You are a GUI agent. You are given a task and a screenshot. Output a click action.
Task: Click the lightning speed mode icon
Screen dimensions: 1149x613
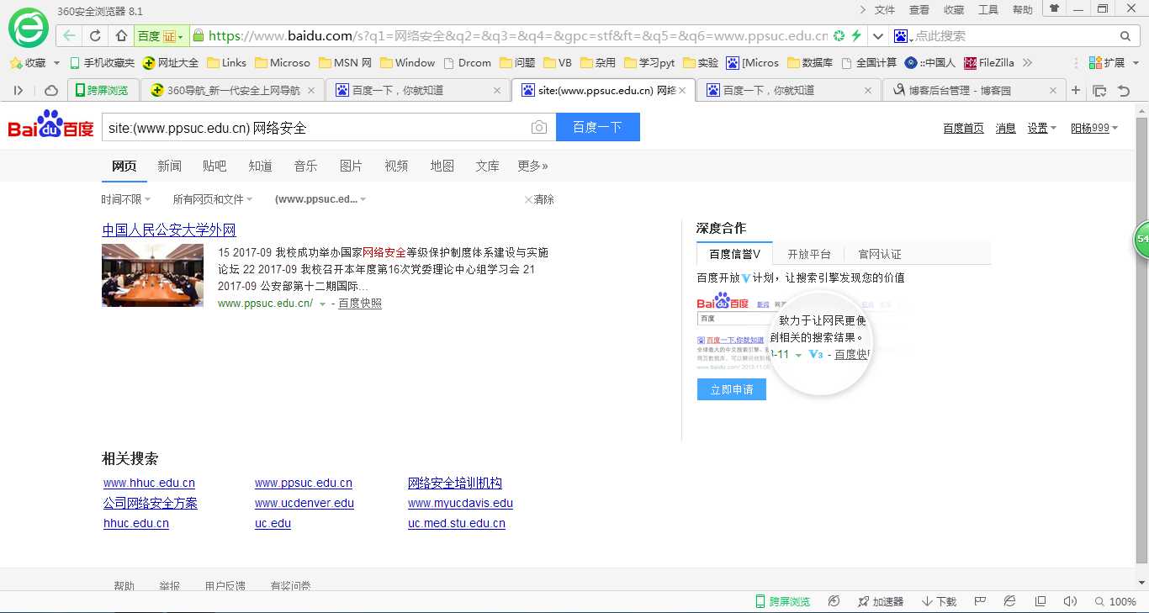tap(856, 36)
